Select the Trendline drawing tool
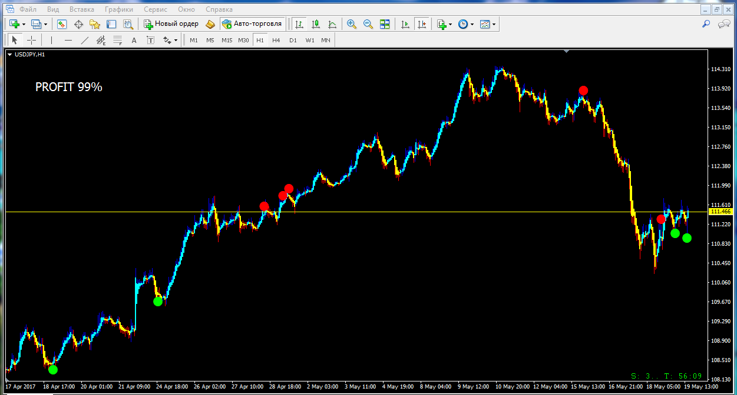This screenshot has height=395, width=737. tap(85, 40)
